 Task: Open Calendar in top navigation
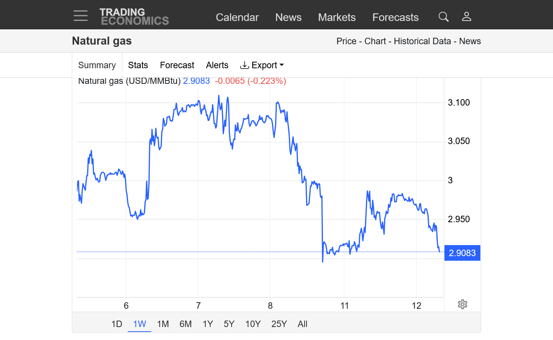(237, 17)
